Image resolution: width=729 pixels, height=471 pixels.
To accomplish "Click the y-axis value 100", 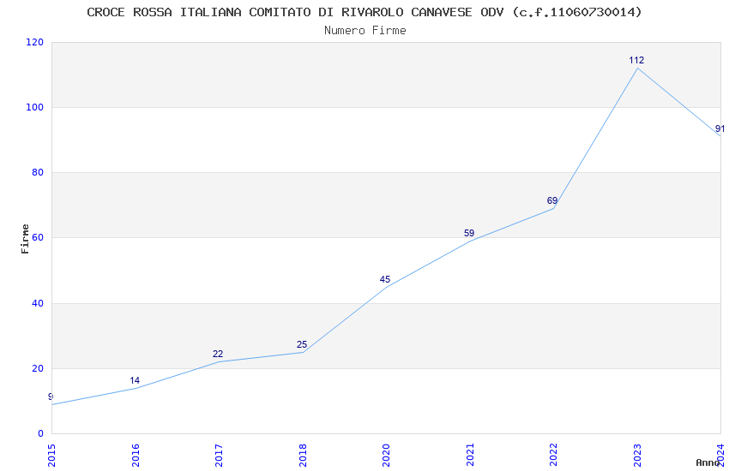I will [34, 107].
